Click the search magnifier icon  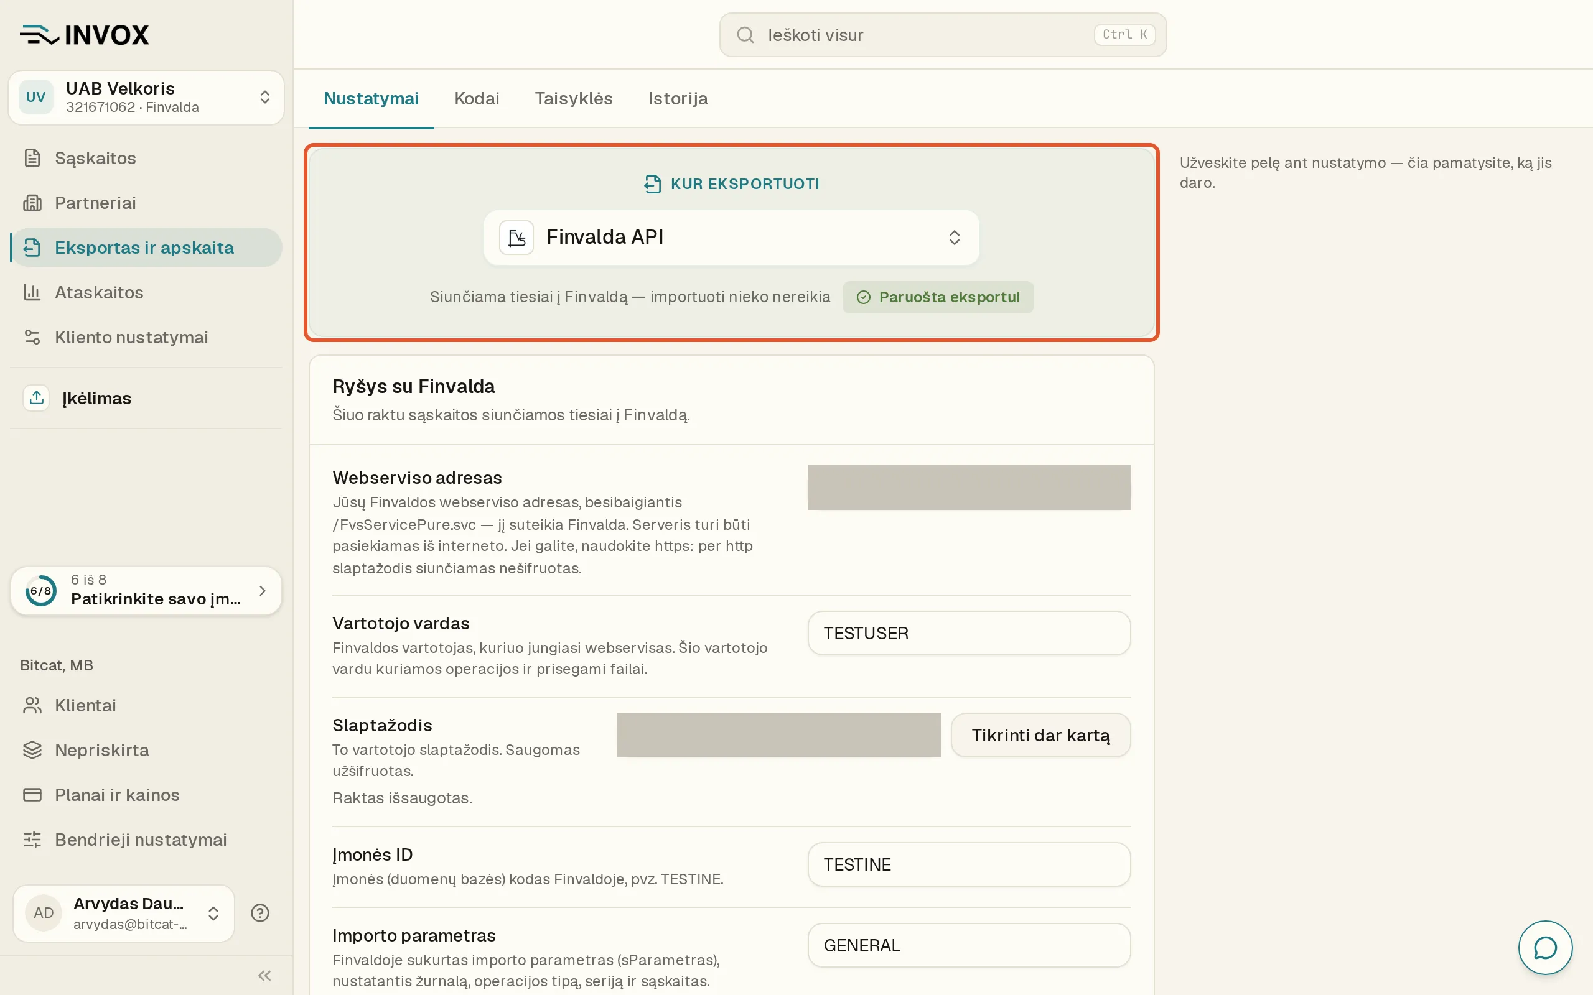coord(745,35)
